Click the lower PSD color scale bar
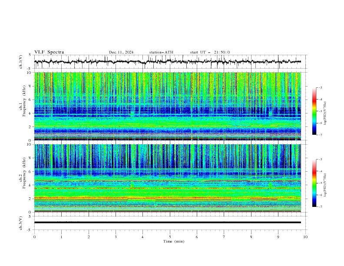The image size is (344, 266). click(314, 183)
